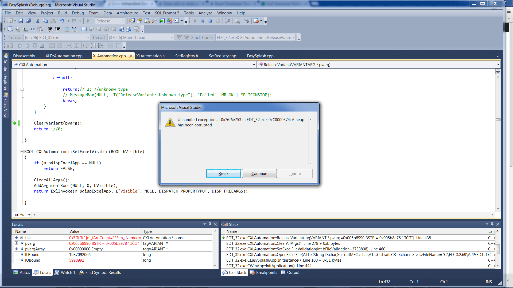Click the Cut scissors icon
The width and height of the screenshot is (513, 288).
(38, 21)
